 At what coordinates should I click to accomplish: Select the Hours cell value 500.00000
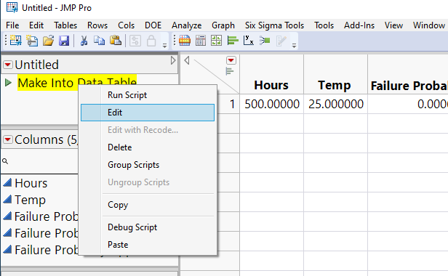point(272,104)
